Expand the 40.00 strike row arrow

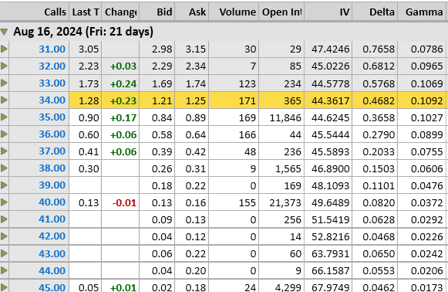tap(4, 202)
